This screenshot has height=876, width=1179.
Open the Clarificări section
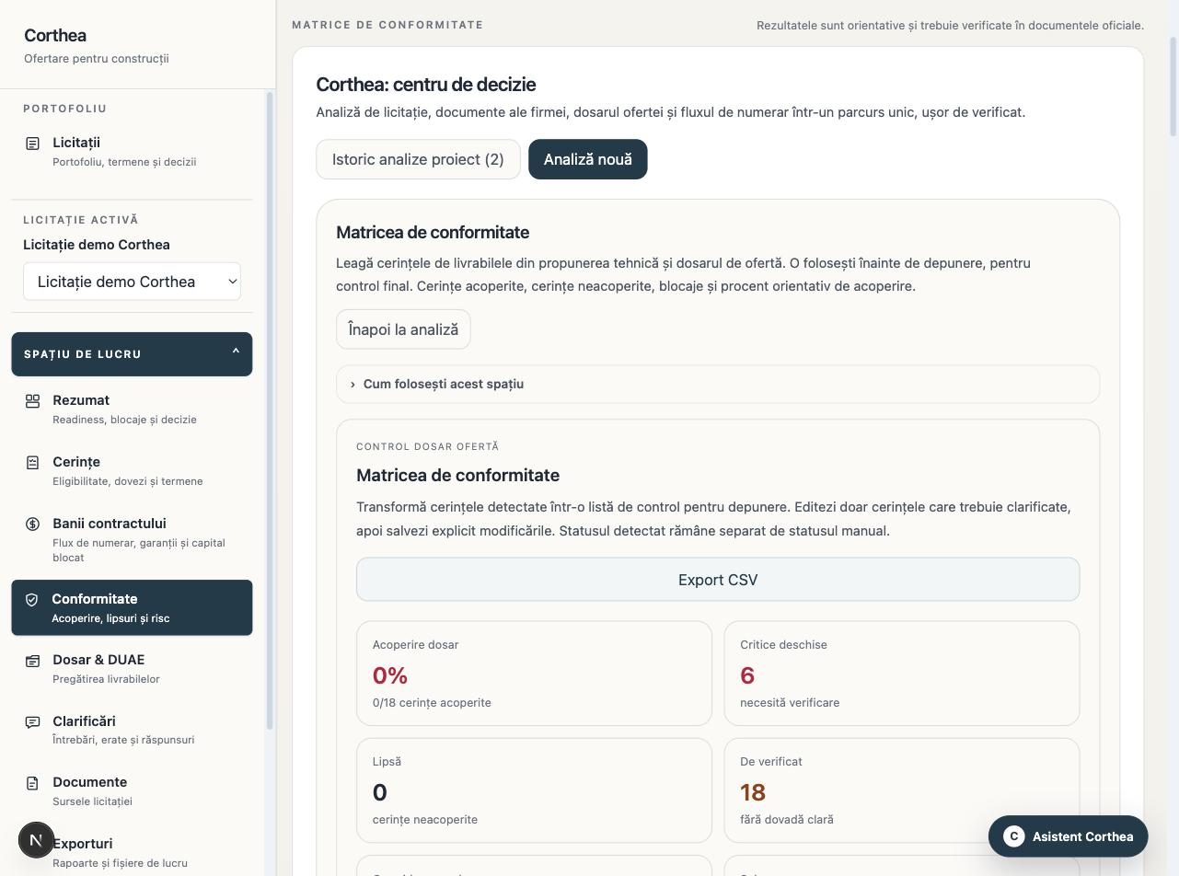(132, 730)
